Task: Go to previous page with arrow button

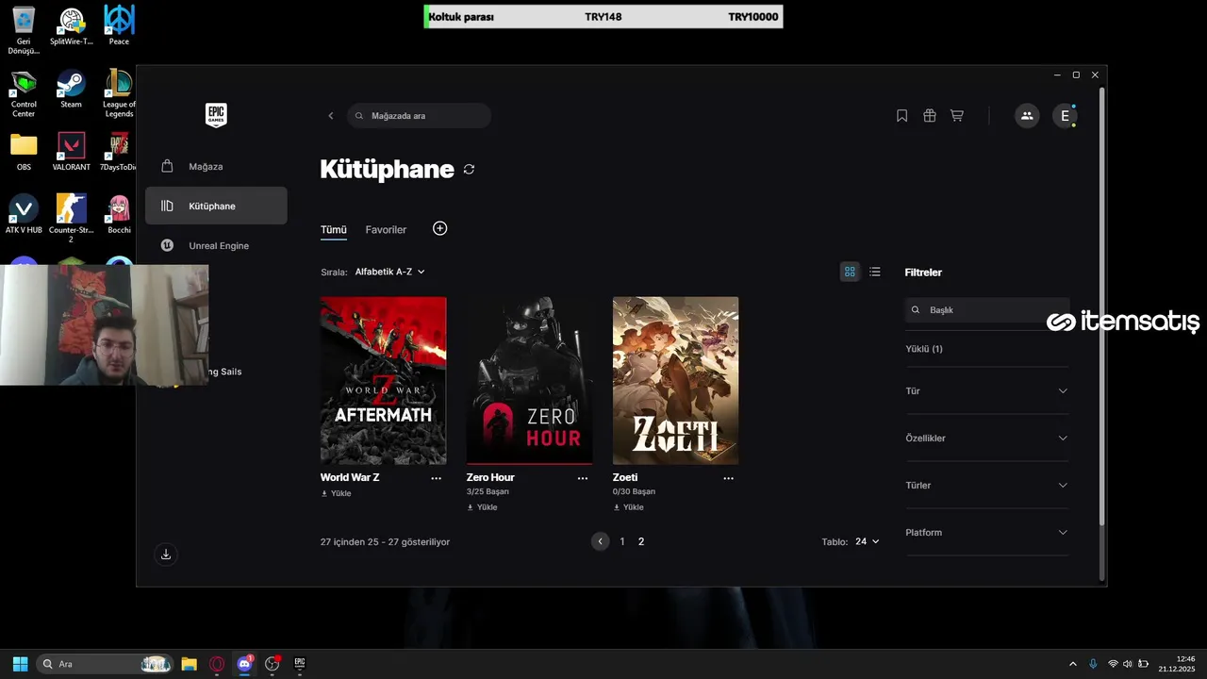Action: (600, 541)
